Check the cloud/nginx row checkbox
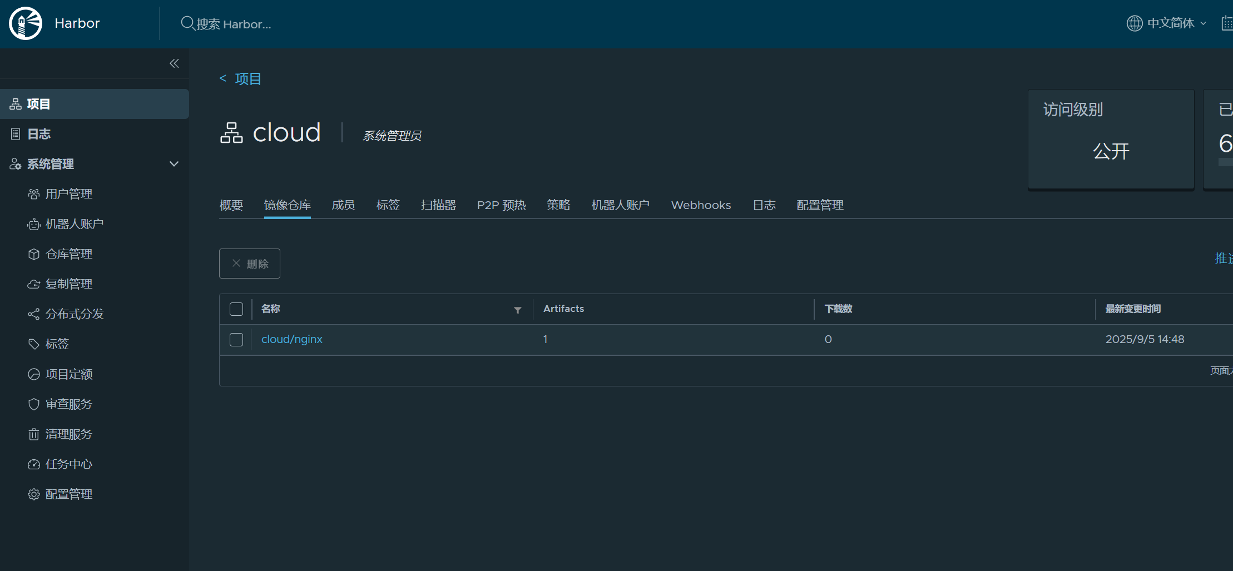Screen dimensions: 1233x571 (236, 340)
